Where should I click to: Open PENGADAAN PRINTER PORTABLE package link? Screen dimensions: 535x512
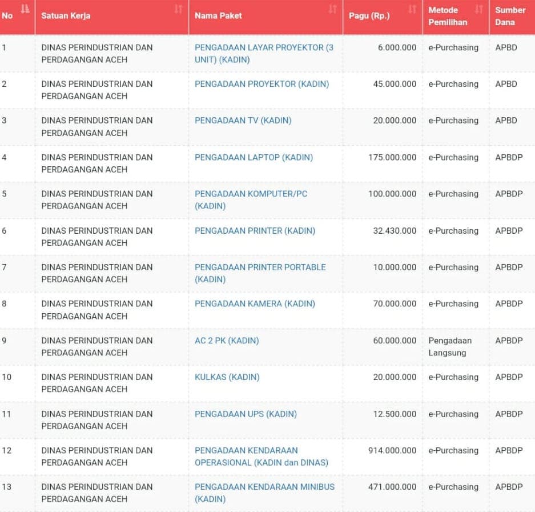[x=260, y=273]
